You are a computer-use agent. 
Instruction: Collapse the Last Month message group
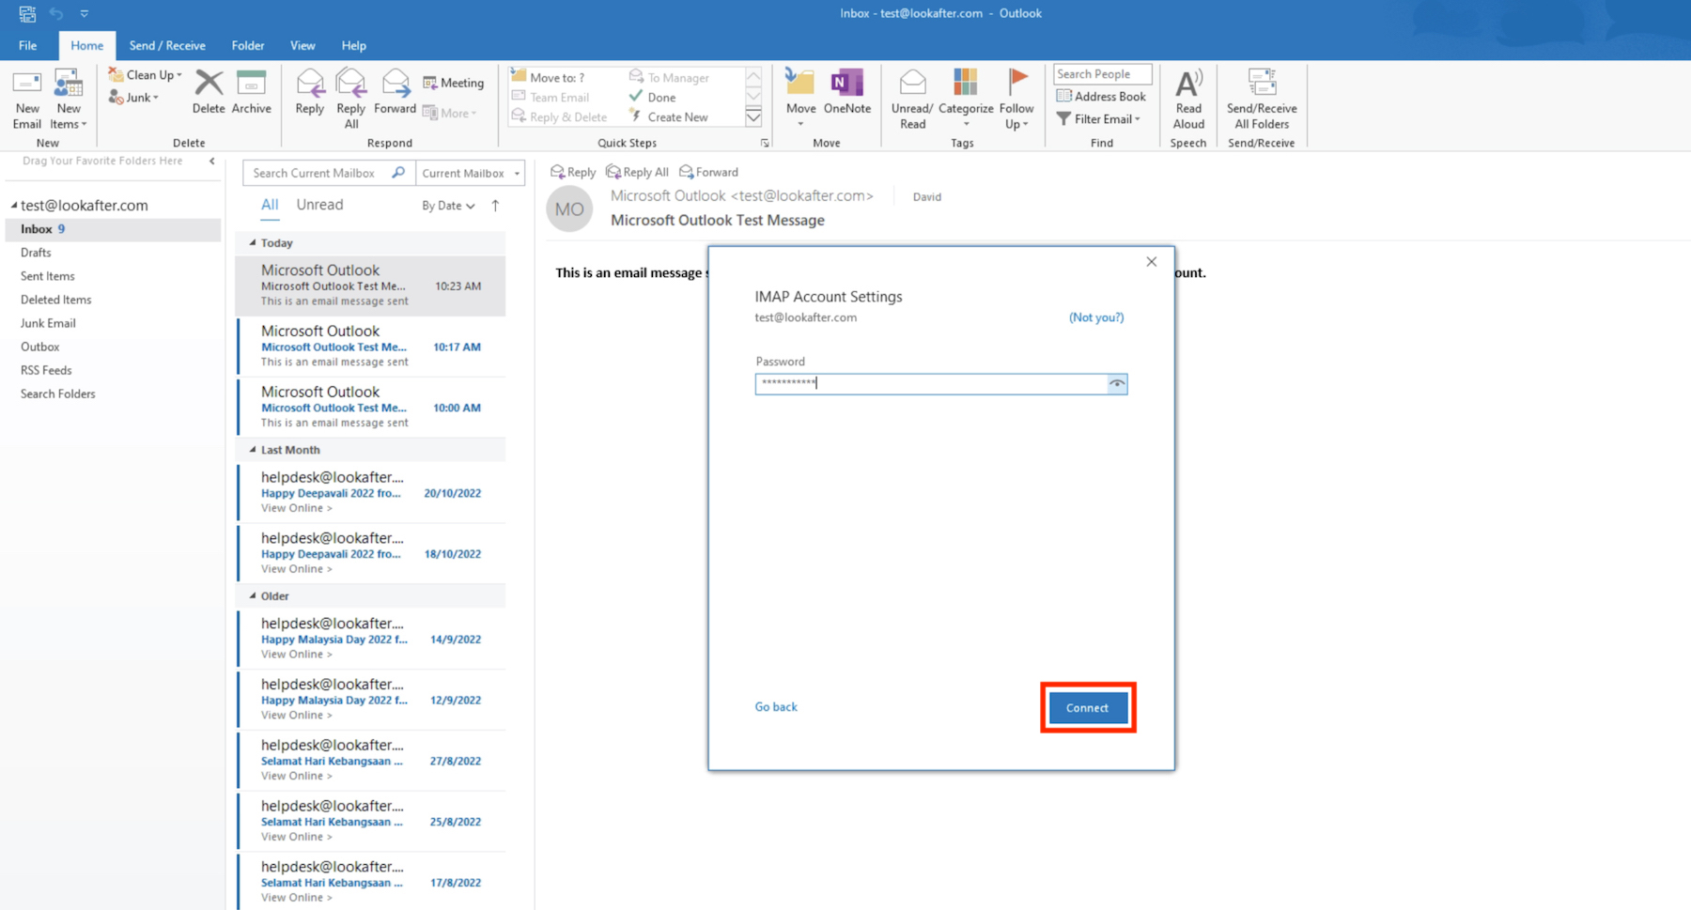pos(253,450)
